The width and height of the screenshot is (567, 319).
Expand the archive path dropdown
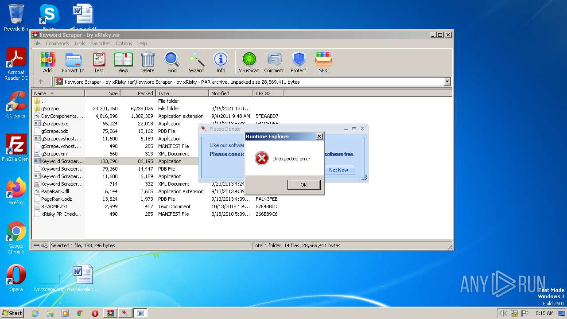click(447, 82)
